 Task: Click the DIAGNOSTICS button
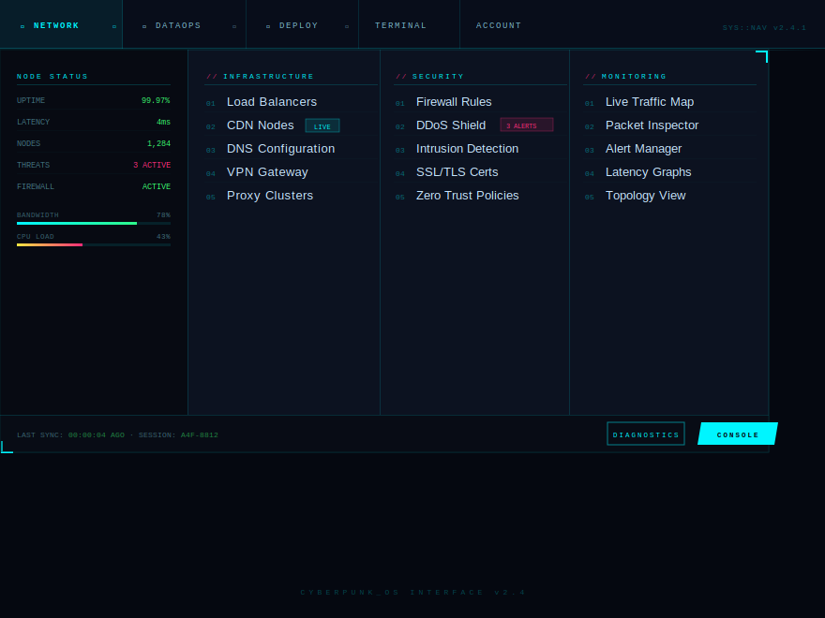click(646, 434)
